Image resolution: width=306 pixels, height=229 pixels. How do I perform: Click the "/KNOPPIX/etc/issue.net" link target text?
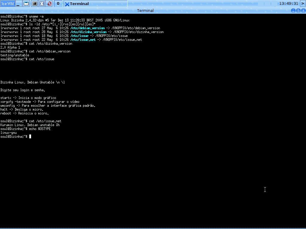click(x=122, y=40)
